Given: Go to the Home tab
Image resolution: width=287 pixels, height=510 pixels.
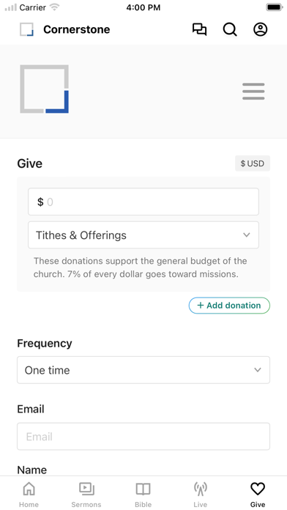Looking at the screenshot, I should point(29,495).
